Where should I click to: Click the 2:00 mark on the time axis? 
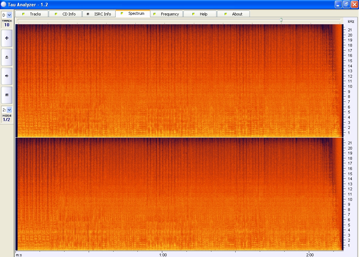(310, 254)
